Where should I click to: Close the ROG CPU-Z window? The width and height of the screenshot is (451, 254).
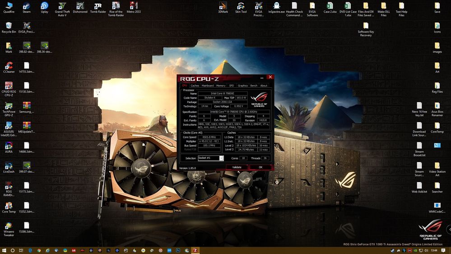pos(270,77)
